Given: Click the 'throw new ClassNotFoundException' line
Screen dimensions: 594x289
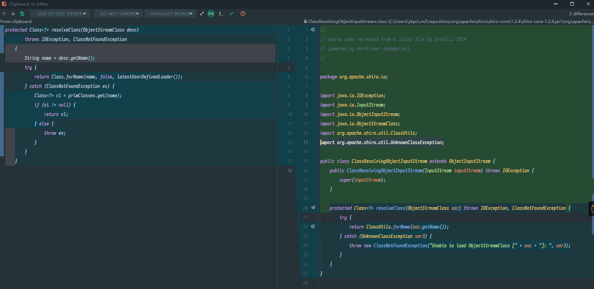Looking at the screenshot, I should pos(459,246).
